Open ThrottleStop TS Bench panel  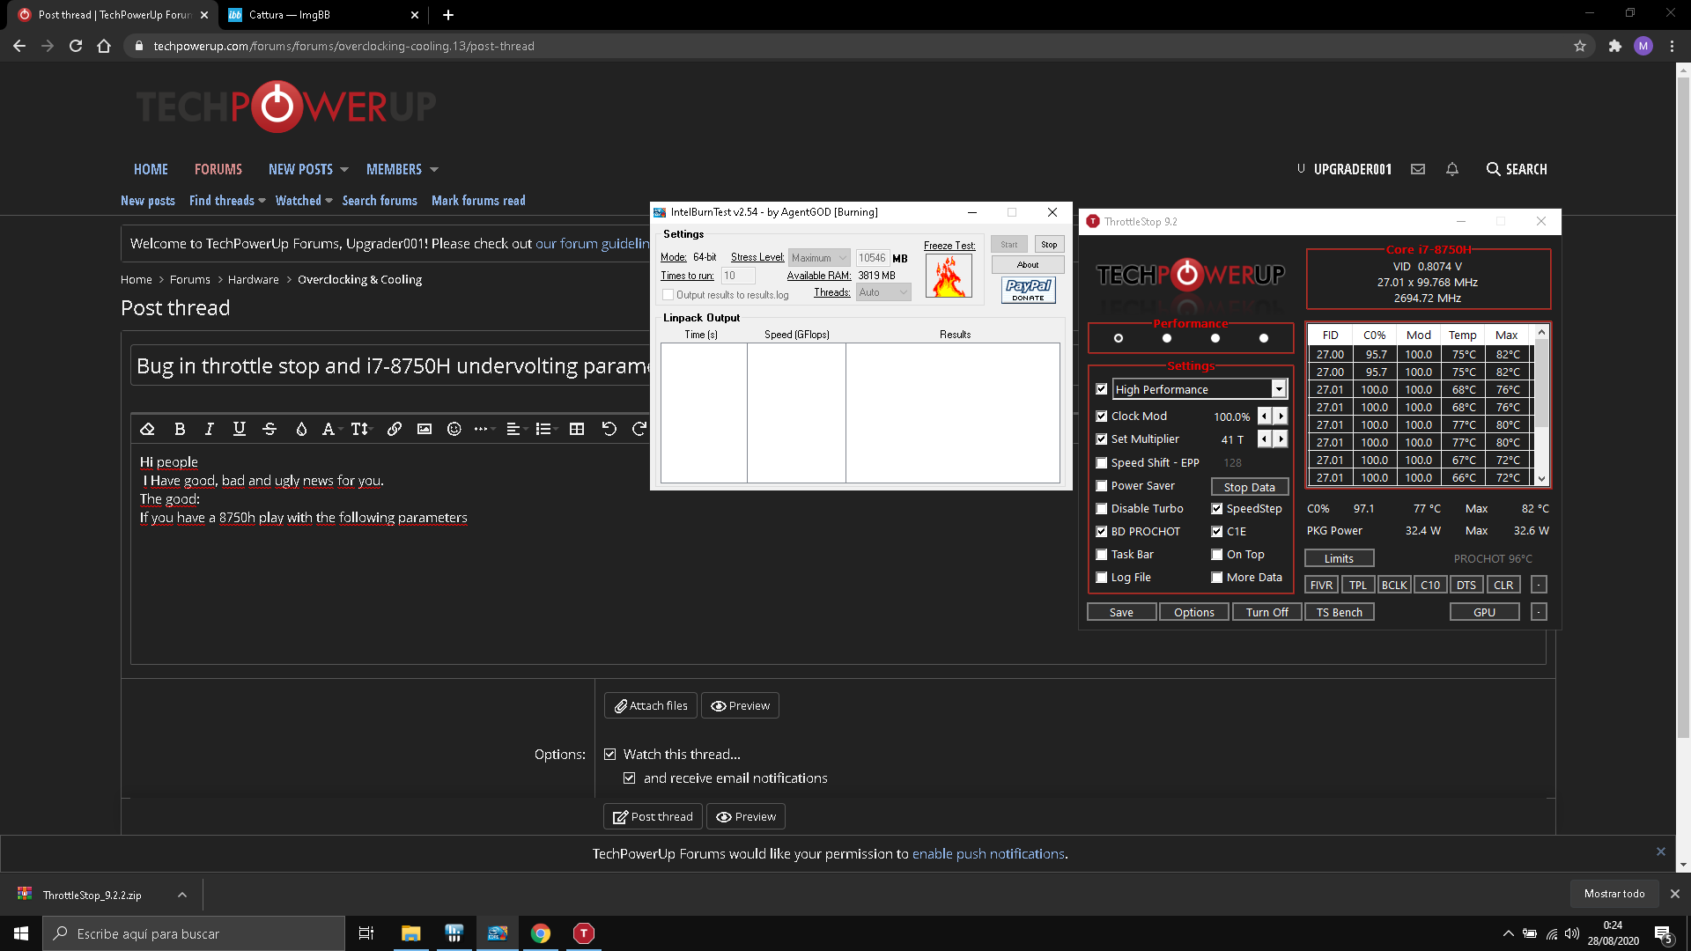tap(1340, 612)
